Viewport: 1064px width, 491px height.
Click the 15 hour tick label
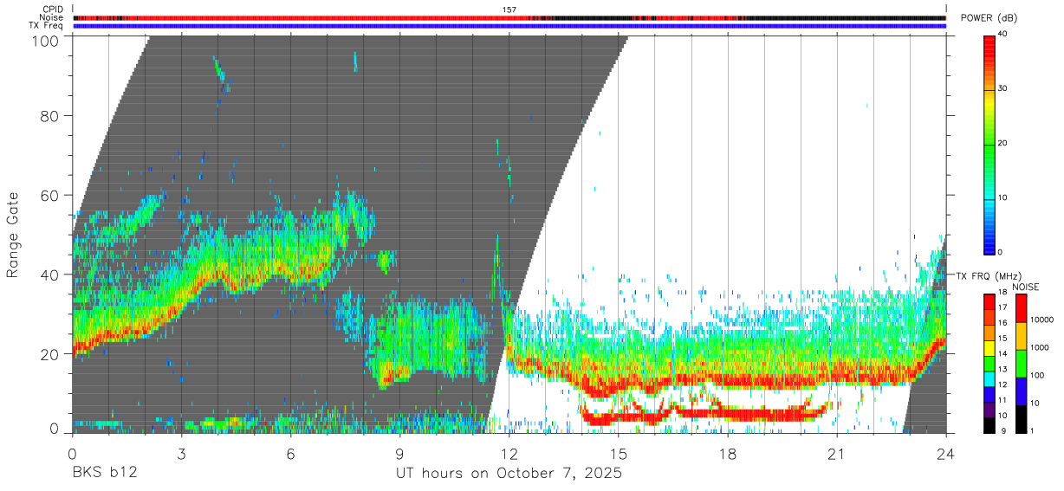tap(619, 453)
